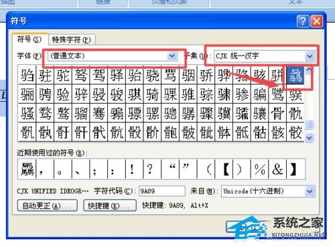The width and height of the screenshot is (335, 247).
Task: Select the 骤 character in the grid
Action: coord(206,112)
